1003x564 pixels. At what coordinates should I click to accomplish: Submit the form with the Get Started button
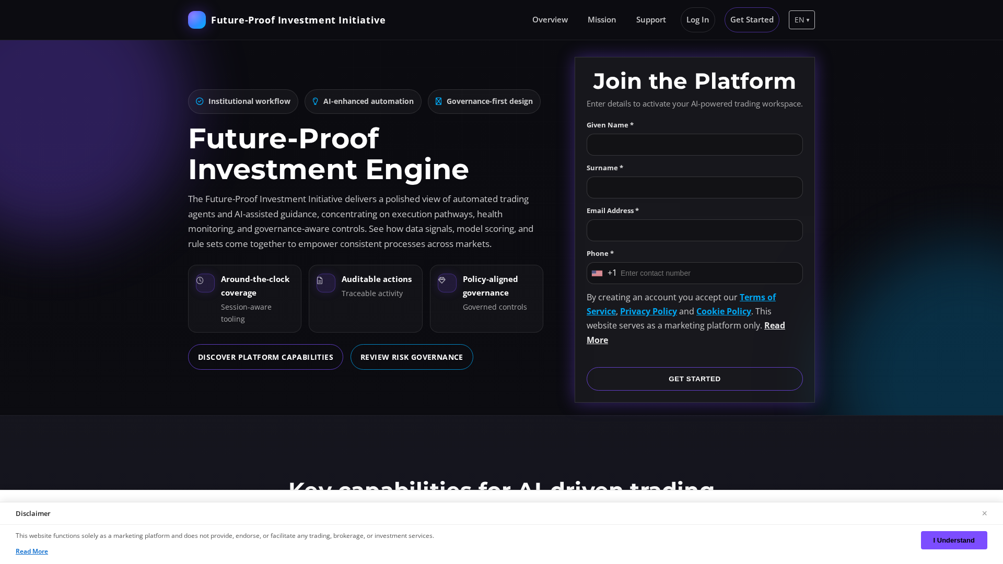click(x=695, y=379)
